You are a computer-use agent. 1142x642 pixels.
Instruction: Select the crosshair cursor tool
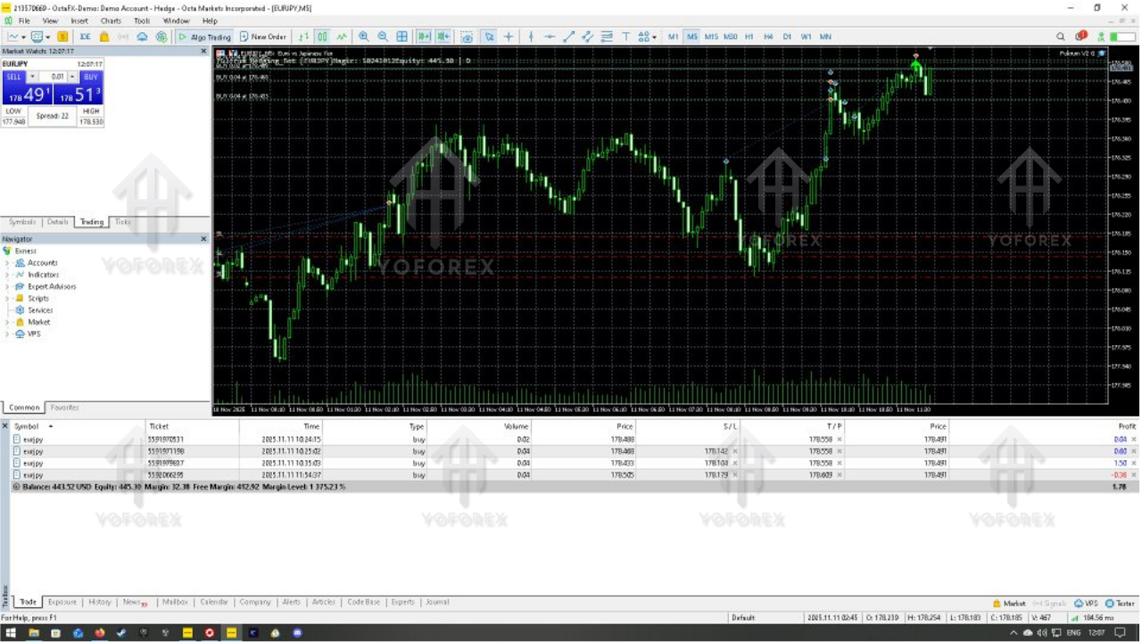pos(509,37)
